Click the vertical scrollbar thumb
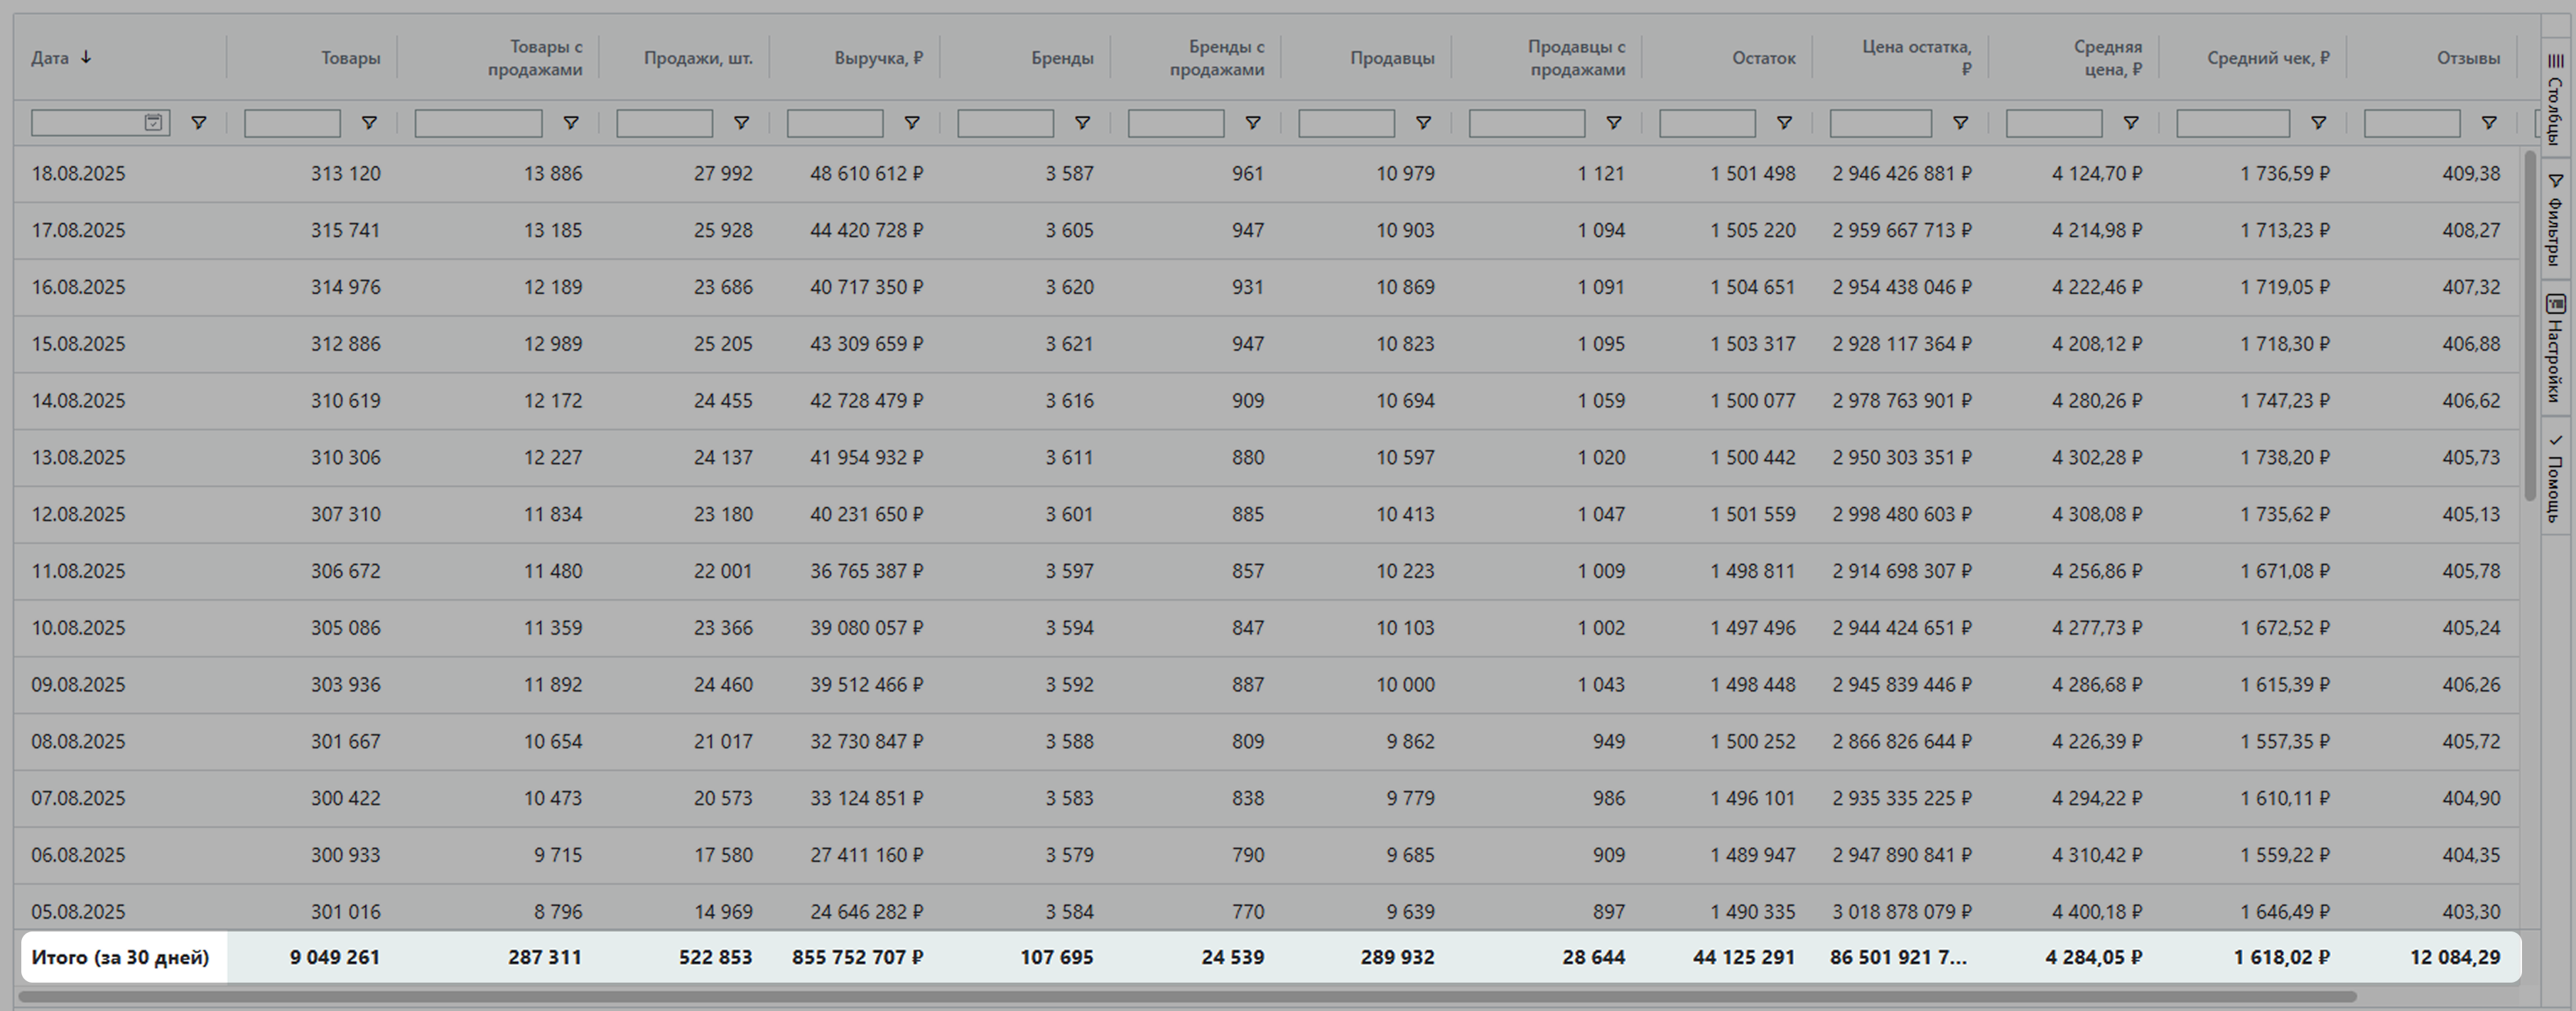The image size is (2576, 1011). pyautogui.click(x=2529, y=324)
